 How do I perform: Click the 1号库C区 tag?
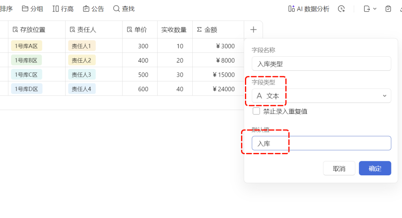[x=26, y=75]
